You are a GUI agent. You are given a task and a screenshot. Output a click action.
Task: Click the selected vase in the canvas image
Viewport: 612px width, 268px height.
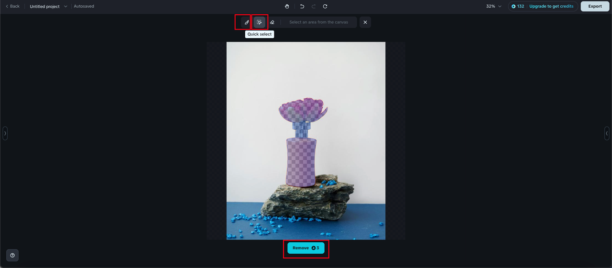pos(301,162)
